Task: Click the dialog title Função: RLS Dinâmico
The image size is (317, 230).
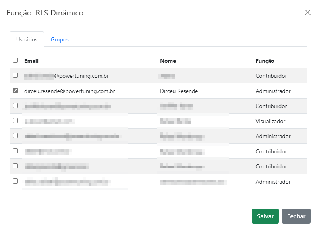Action: [45, 13]
